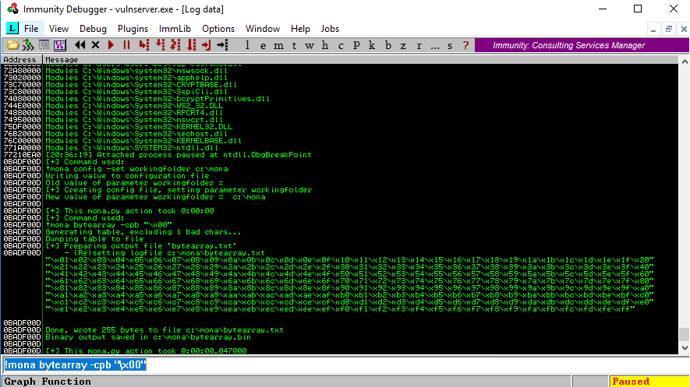Click the Execute till return icon

click(207, 45)
